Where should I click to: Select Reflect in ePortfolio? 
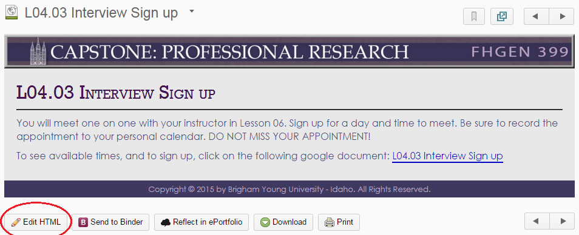pos(201,222)
